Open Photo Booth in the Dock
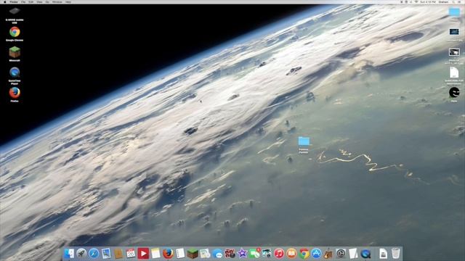465x261 pixels. pyautogui.click(x=230, y=254)
